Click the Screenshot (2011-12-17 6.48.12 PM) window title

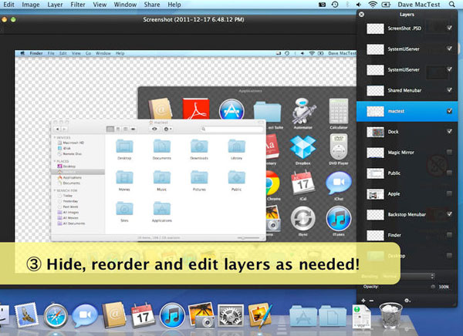[194, 19]
